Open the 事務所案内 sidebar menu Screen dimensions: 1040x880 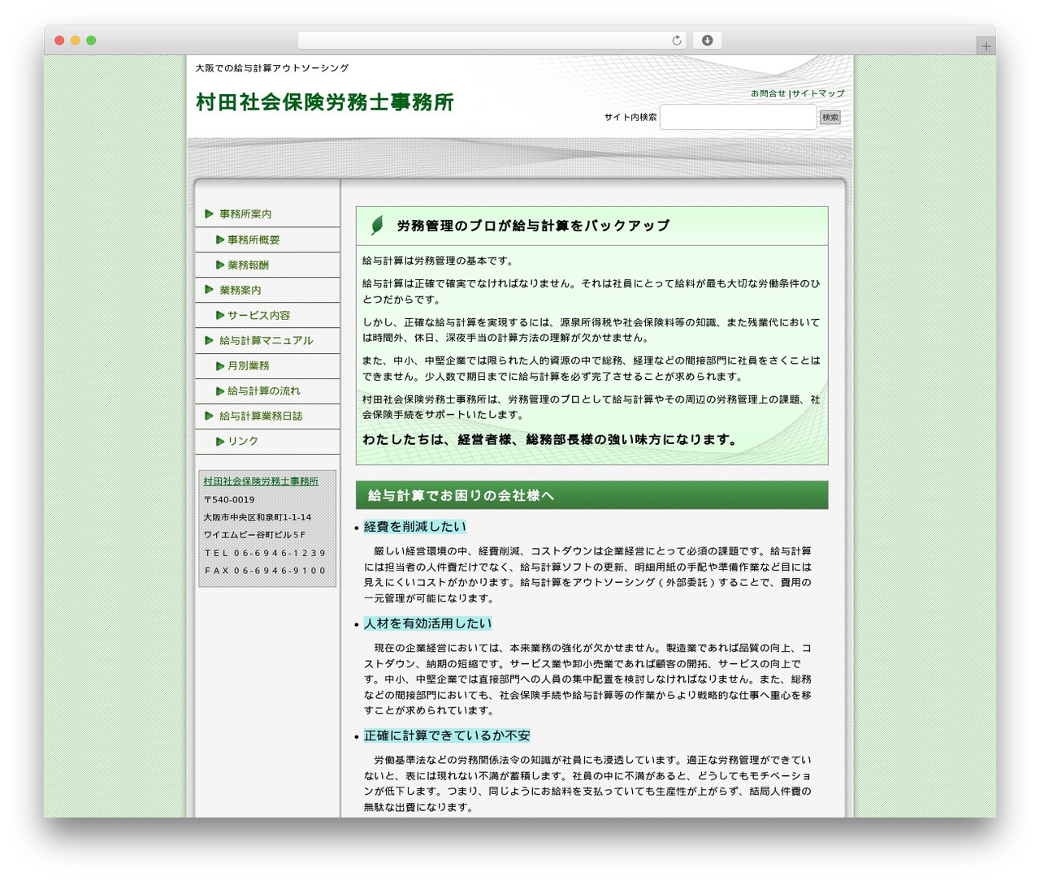245,214
